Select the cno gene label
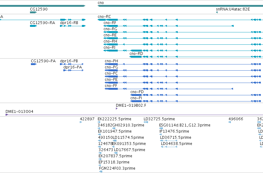Screen dimensions: 263x173 [x=101, y=3]
